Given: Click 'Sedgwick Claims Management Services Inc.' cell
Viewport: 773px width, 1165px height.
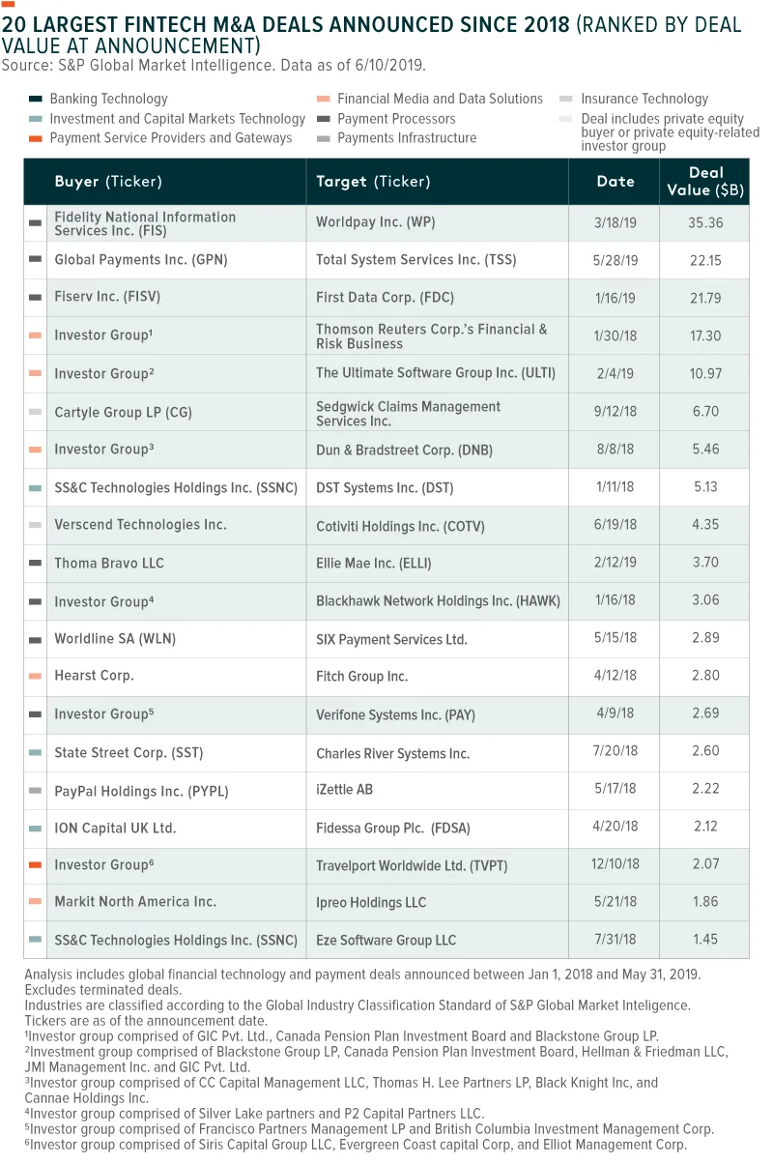Looking at the screenshot, I should pos(408,414).
